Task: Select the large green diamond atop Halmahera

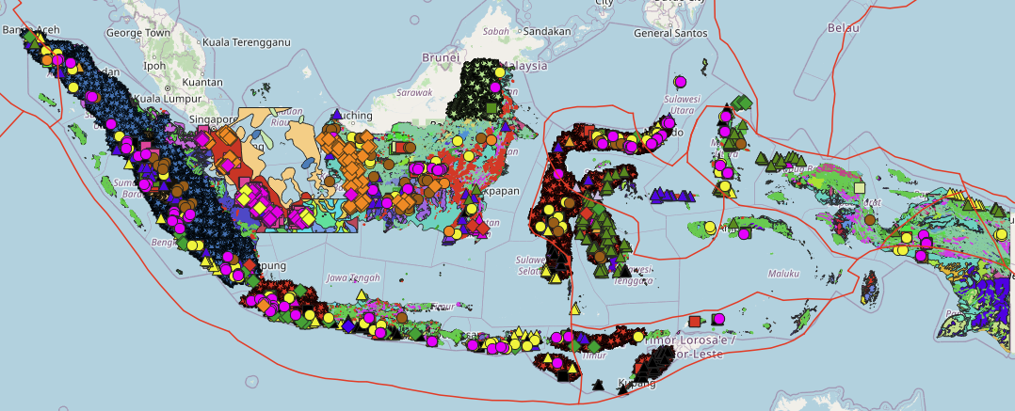Action: click(x=744, y=103)
